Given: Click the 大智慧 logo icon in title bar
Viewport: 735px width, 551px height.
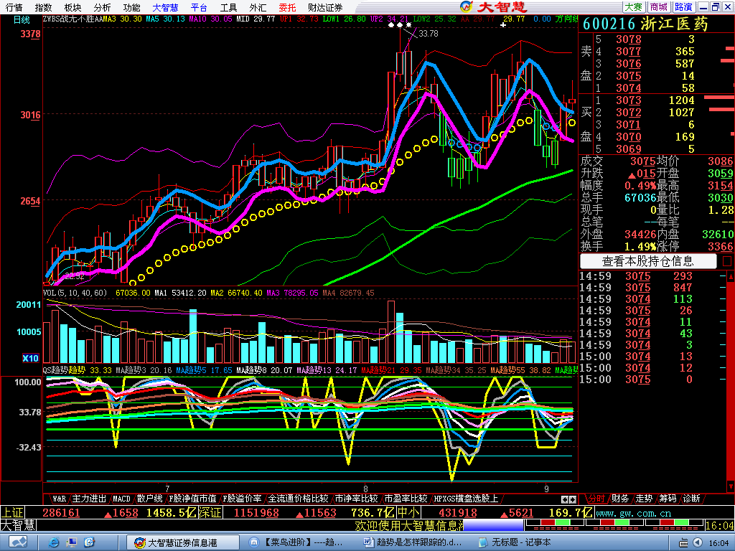Looking at the screenshot, I should tap(467, 6).
